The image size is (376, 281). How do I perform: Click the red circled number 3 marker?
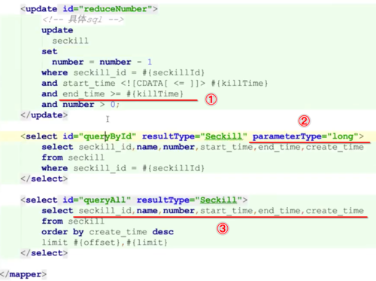223,228
